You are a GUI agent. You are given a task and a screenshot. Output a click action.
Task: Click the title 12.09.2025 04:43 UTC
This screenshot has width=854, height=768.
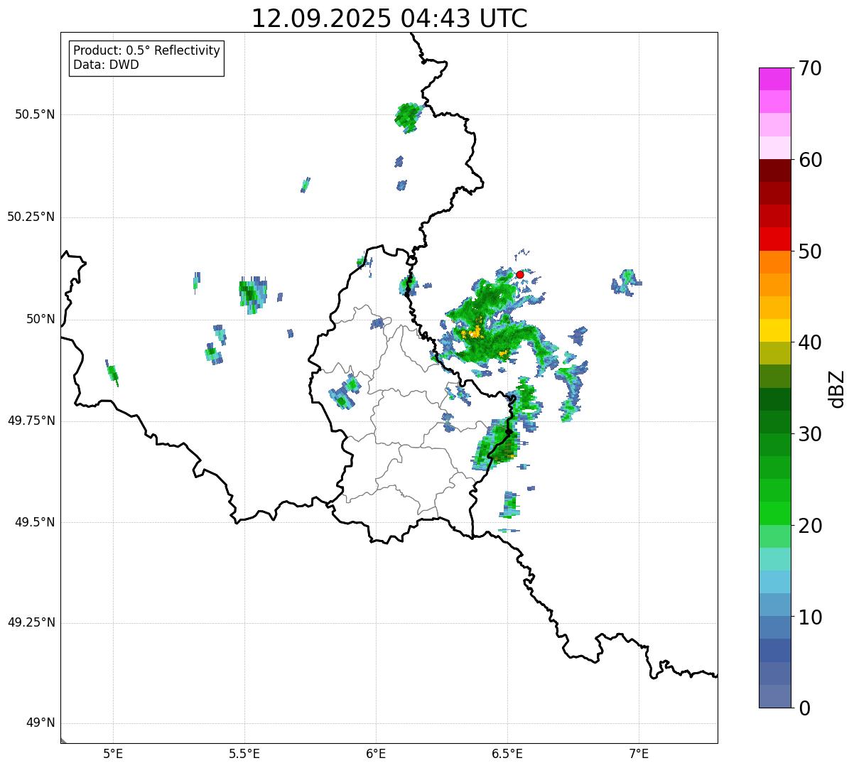point(389,18)
